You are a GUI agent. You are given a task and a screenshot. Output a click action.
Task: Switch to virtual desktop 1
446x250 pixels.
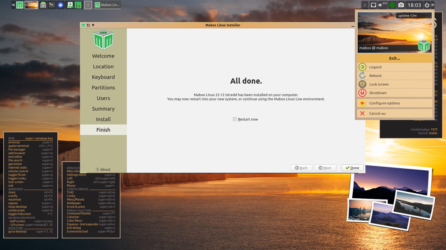pos(88,5)
